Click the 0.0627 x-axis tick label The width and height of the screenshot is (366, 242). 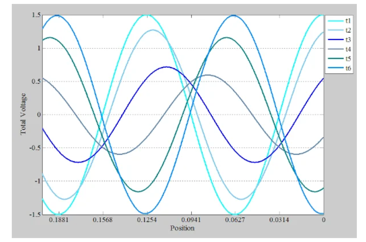pos(235,220)
